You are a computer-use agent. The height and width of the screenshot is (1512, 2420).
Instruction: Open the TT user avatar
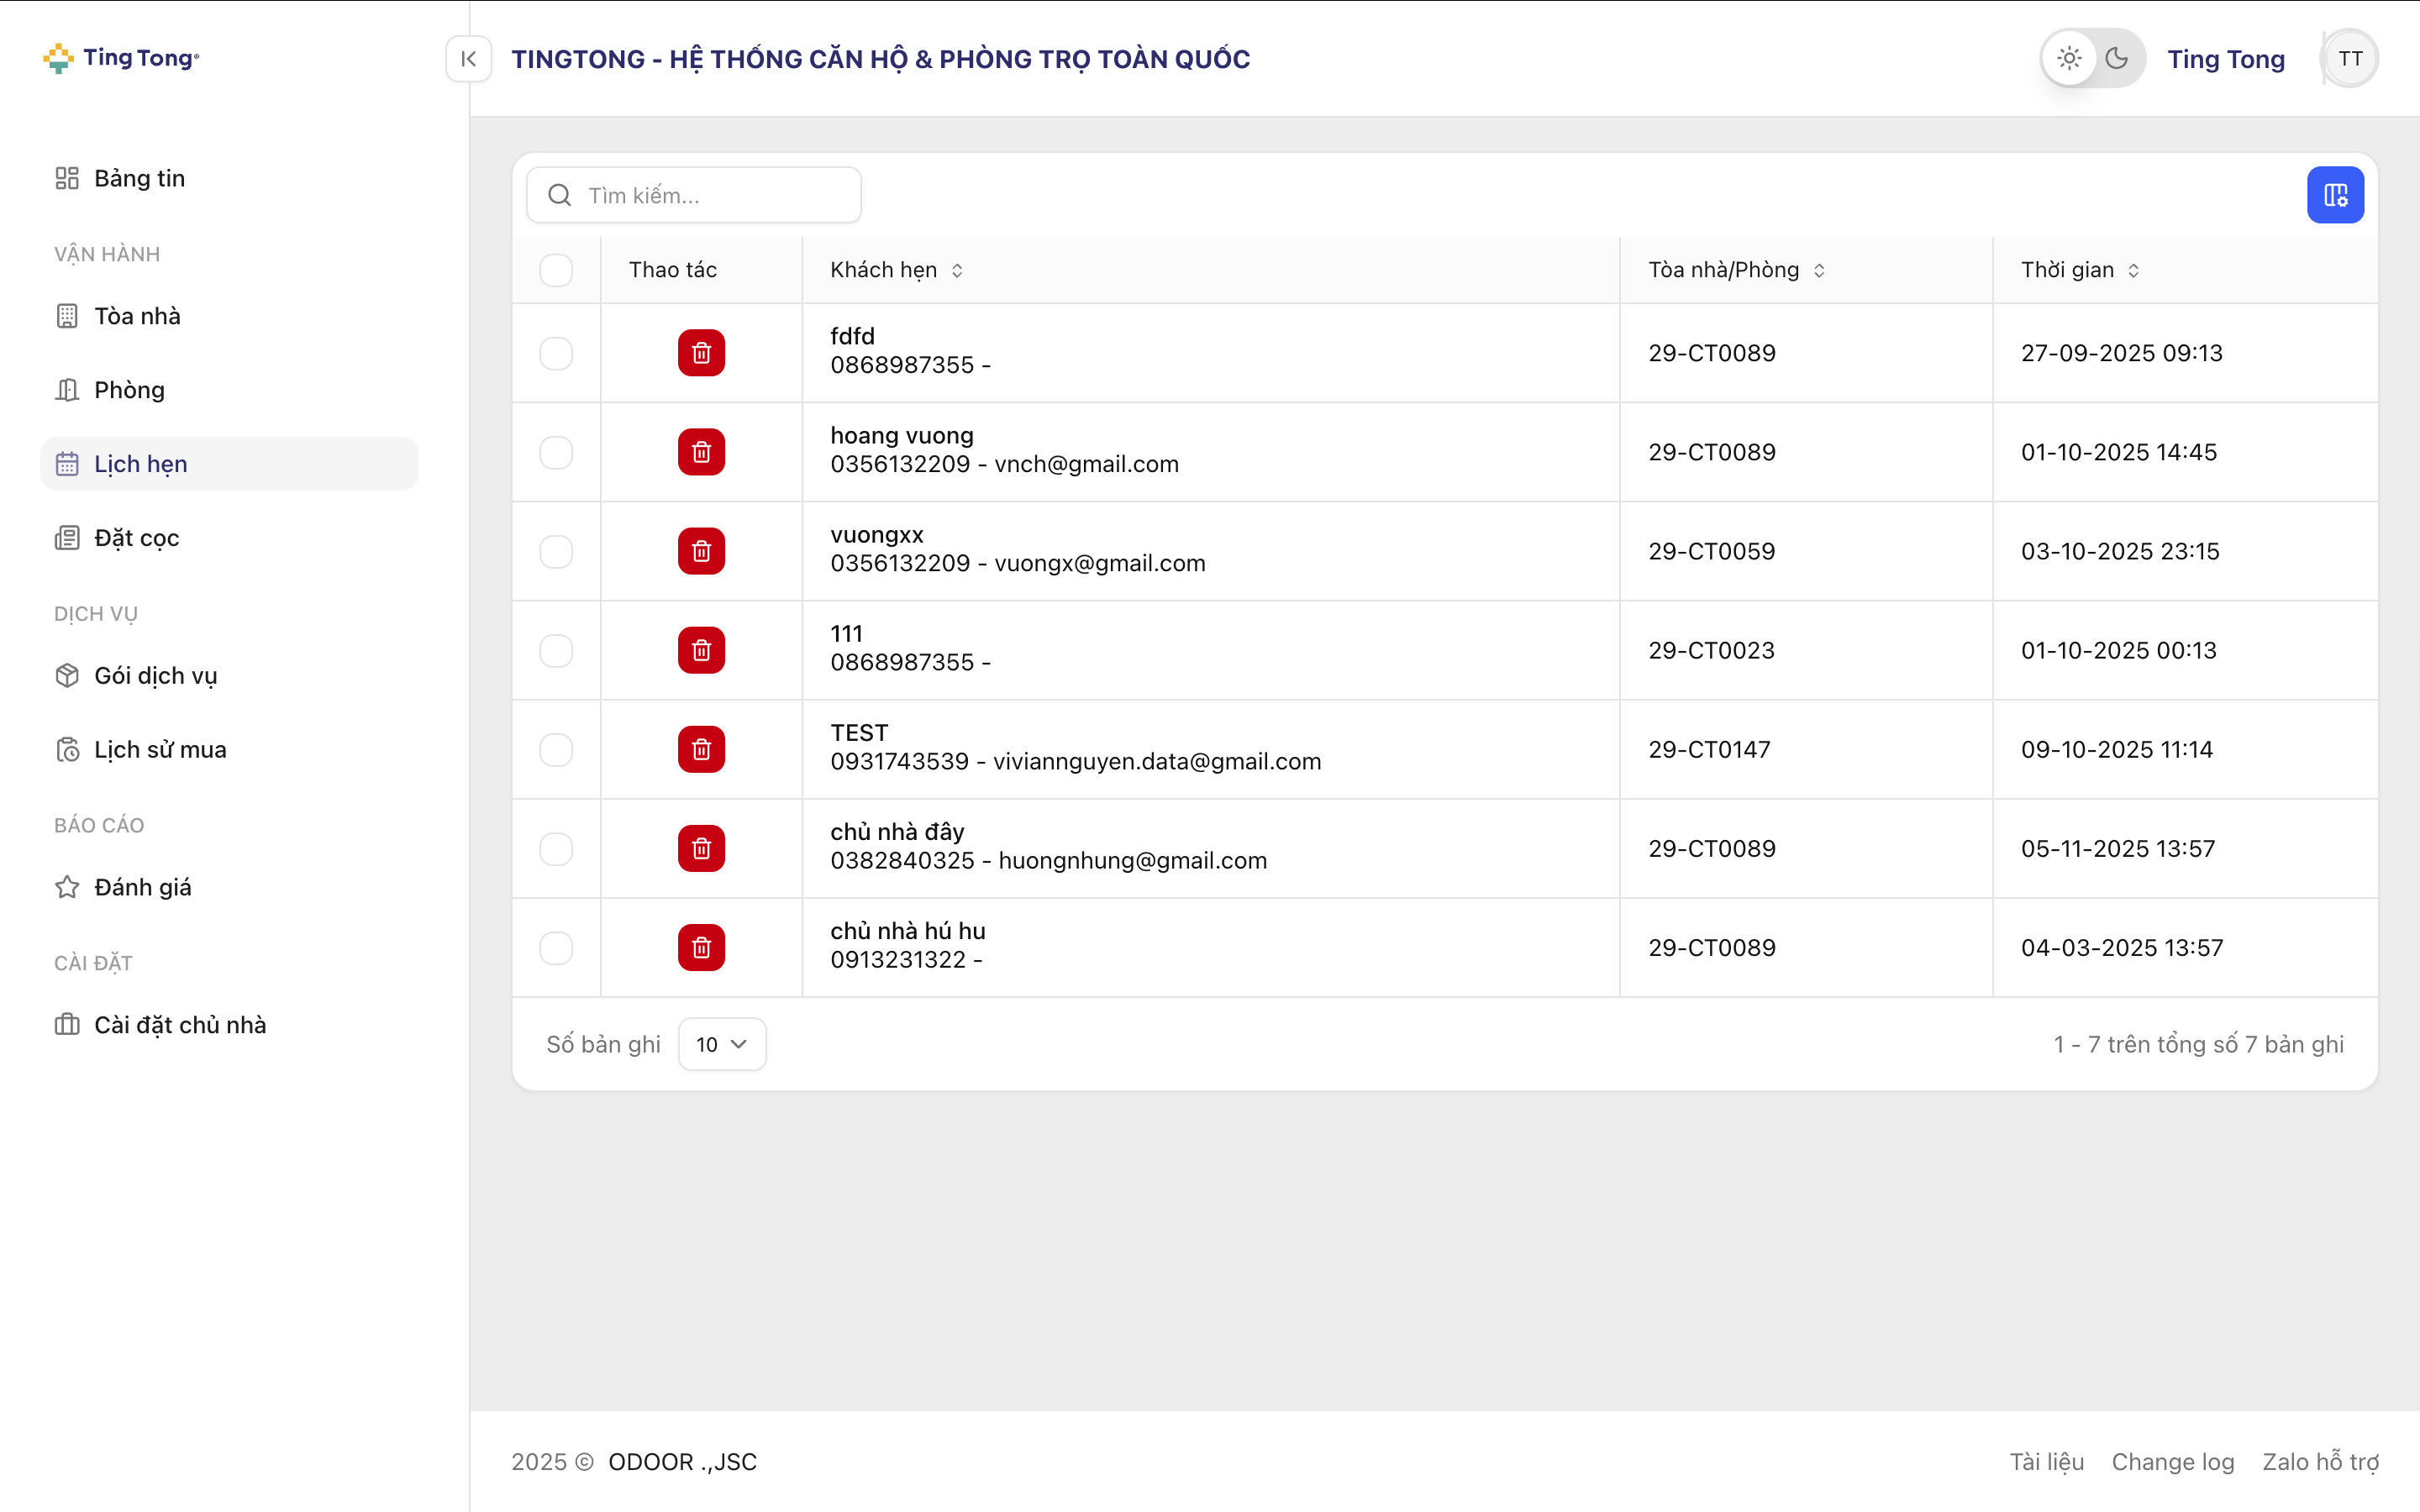click(x=2350, y=59)
